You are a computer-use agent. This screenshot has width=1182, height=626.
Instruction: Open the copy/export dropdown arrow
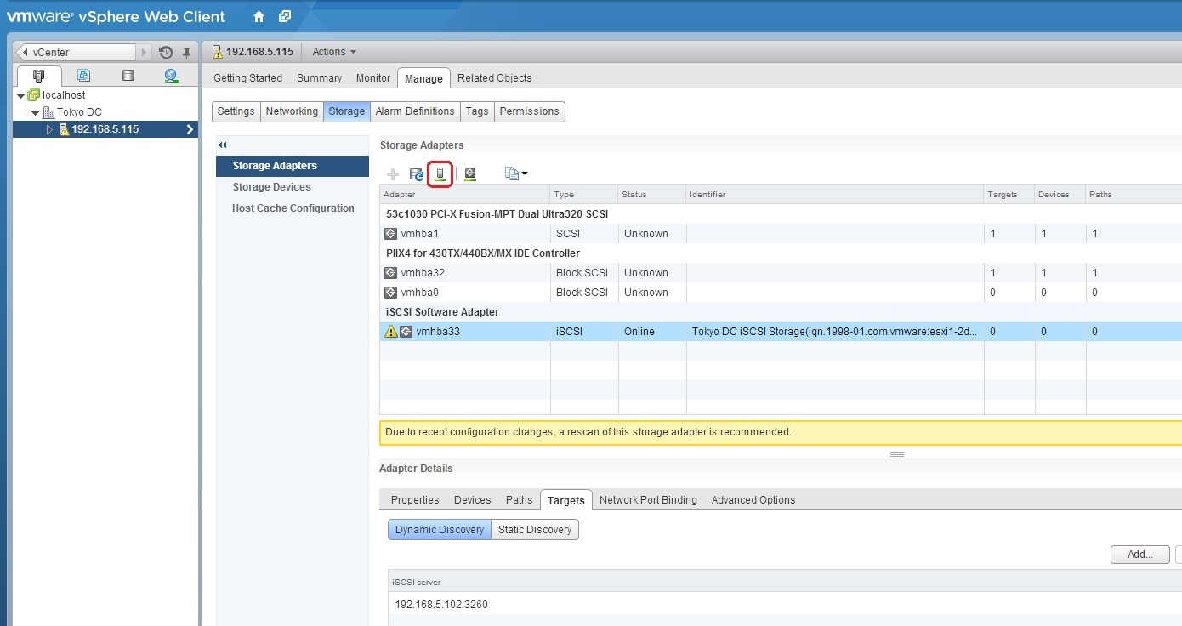point(525,174)
